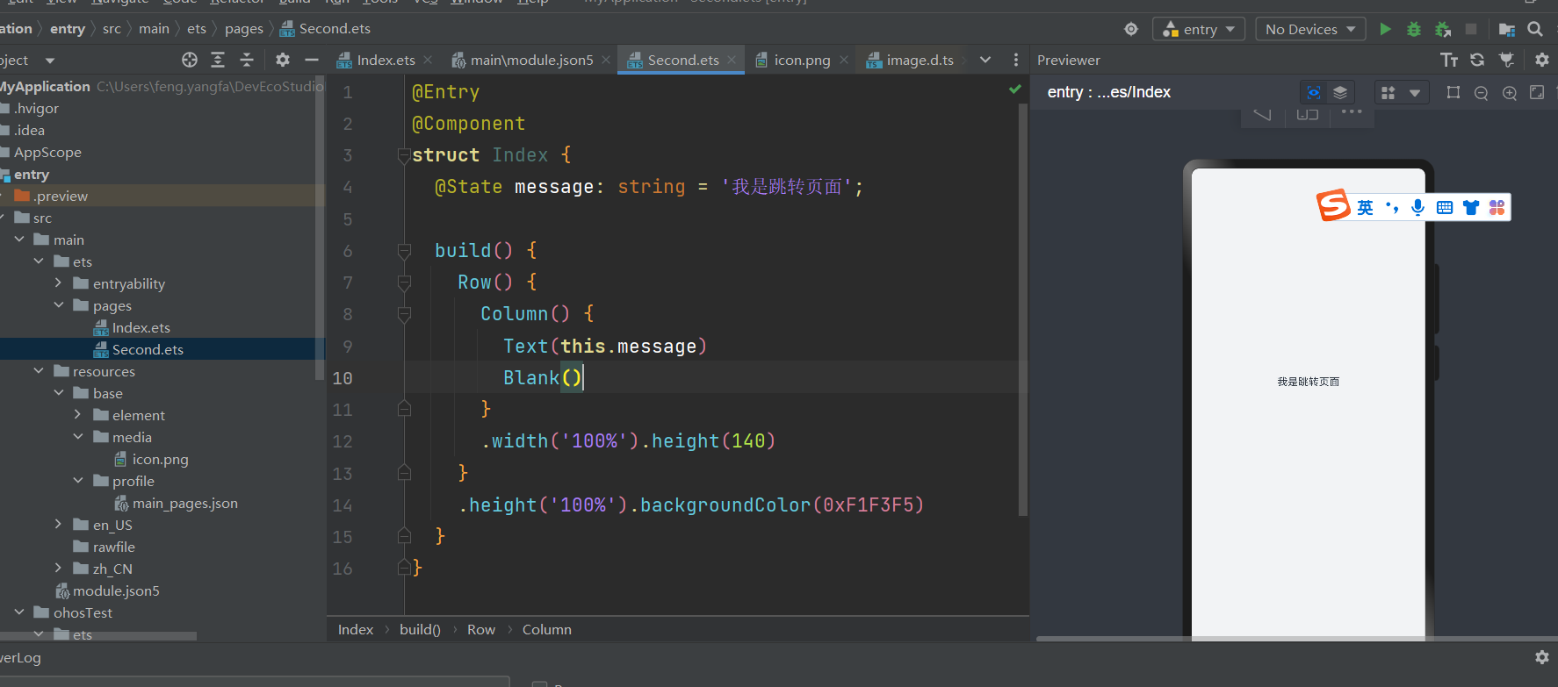The width and height of the screenshot is (1558, 687).
Task: Open the entry run configuration dropdown
Action: coord(1200,29)
